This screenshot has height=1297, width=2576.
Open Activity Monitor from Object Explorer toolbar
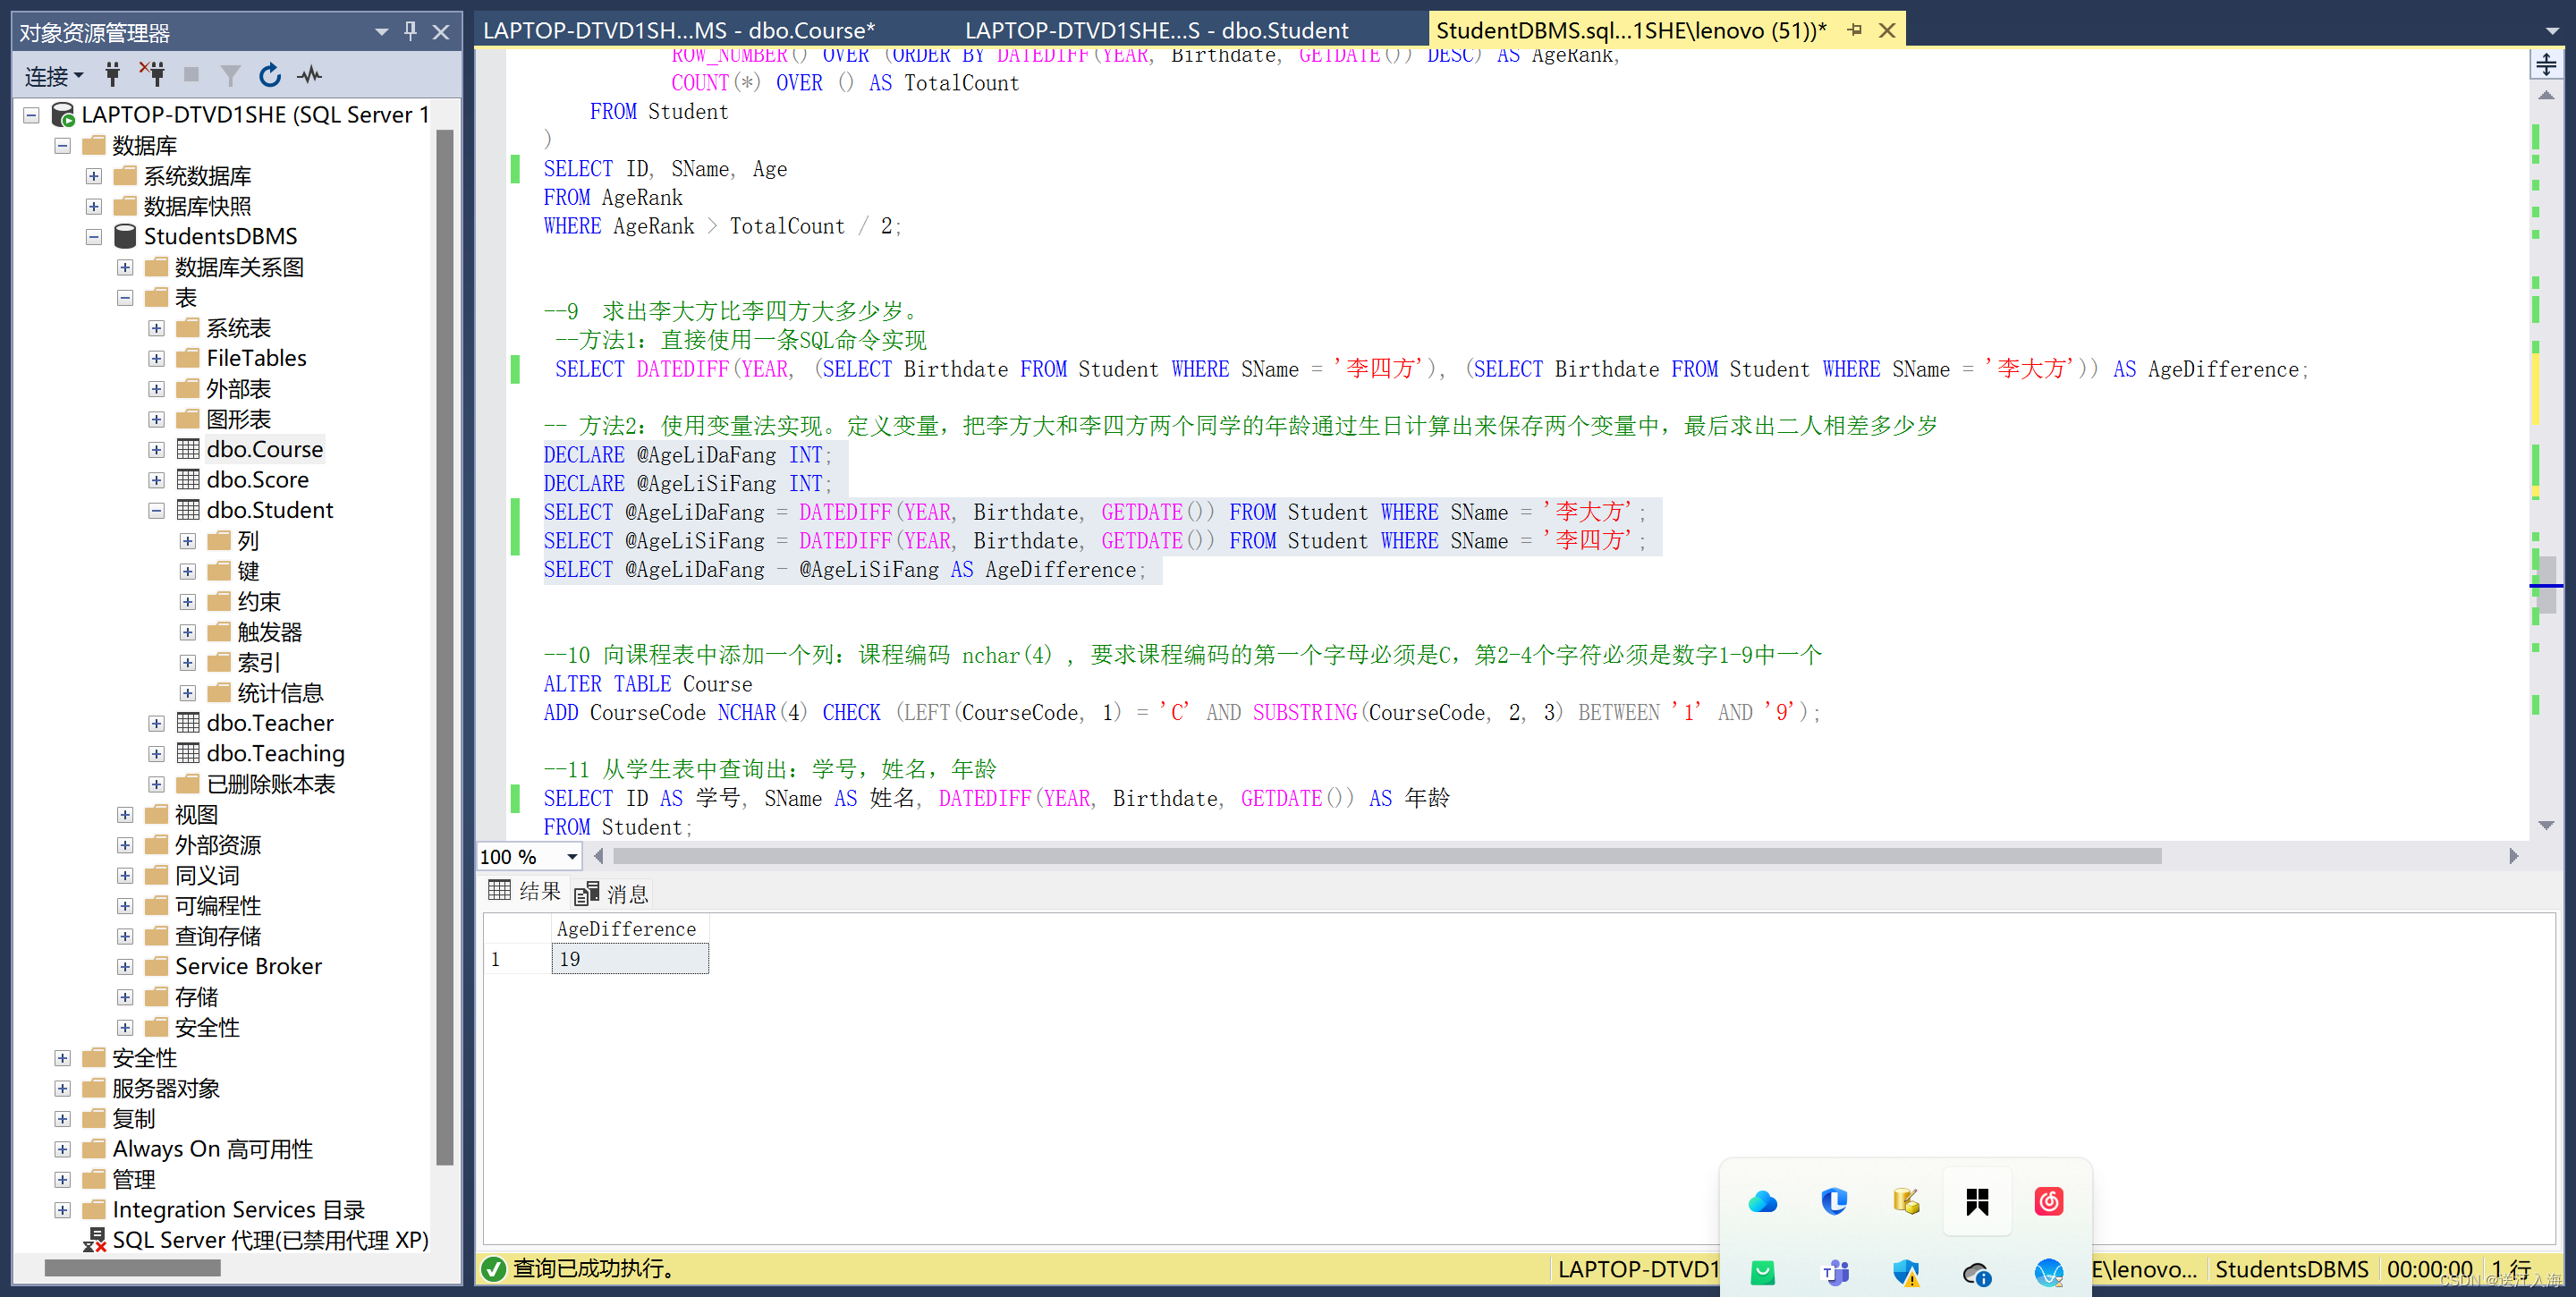[310, 74]
